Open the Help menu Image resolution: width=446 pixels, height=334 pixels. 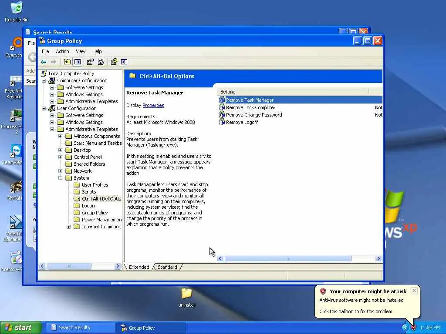click(x=97, y=51)
